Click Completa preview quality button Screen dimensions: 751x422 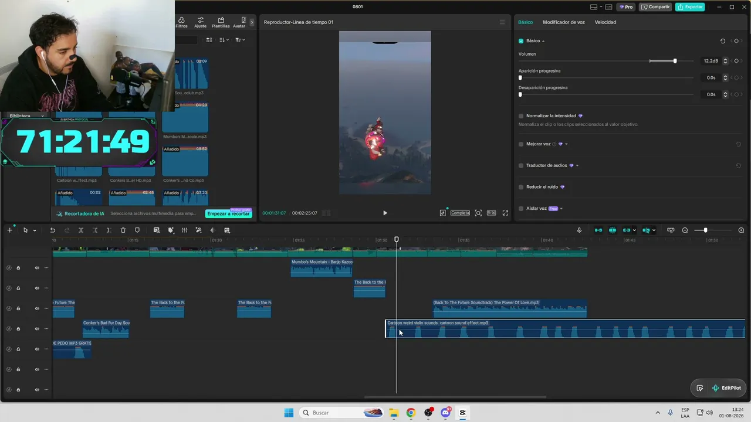pos(460,213)
